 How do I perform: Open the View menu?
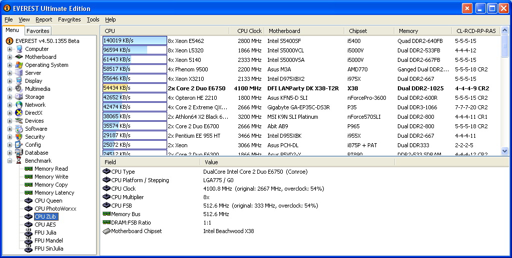[x=24, y=19]
